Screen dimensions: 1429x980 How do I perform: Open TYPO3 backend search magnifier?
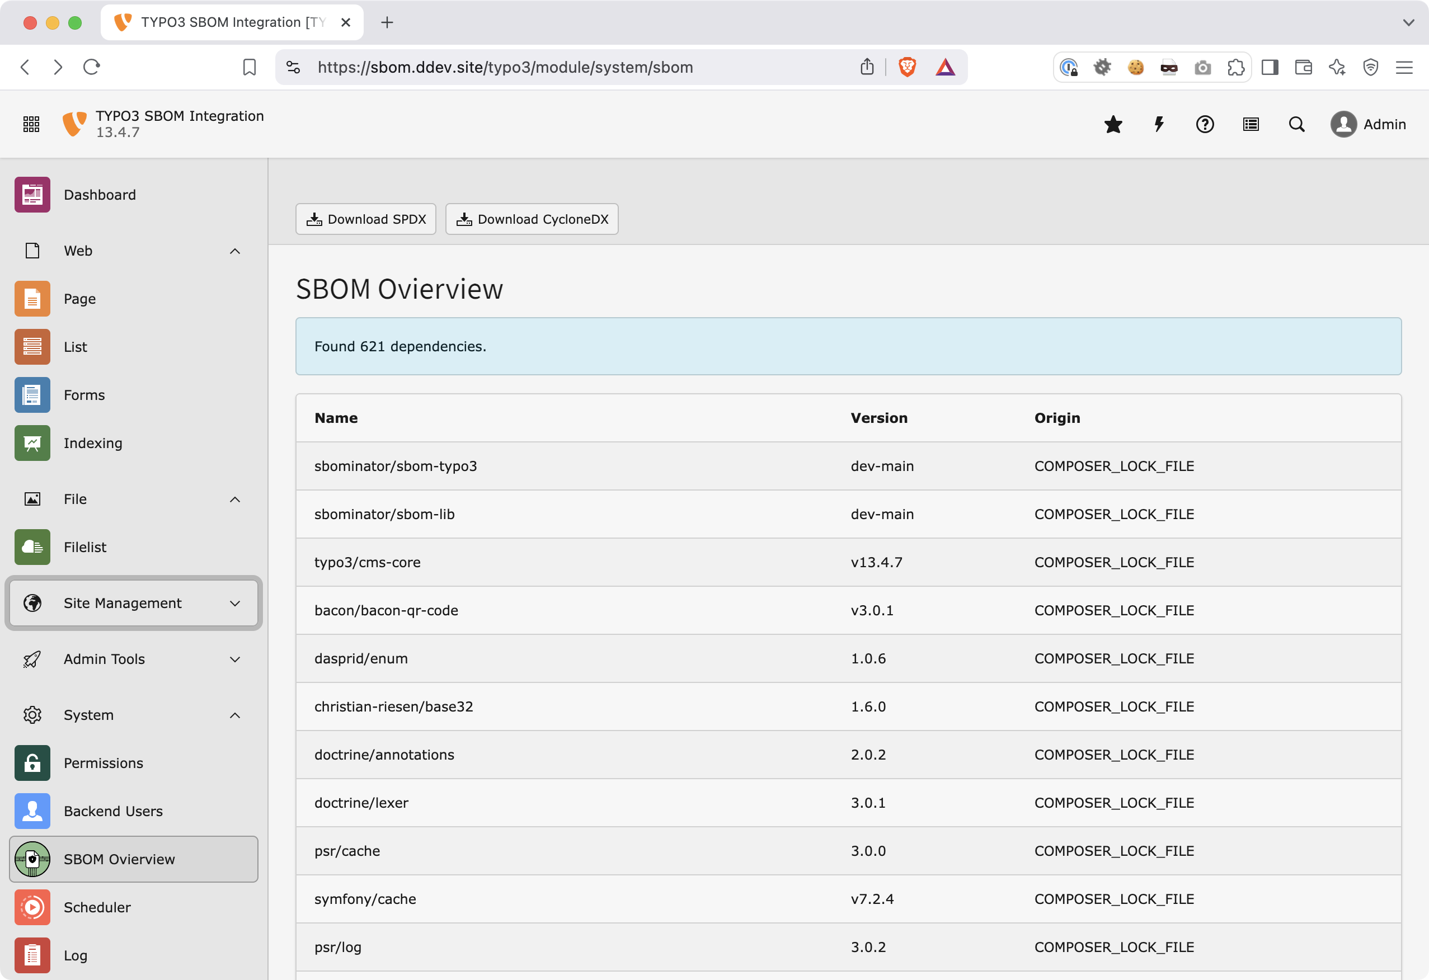1296,125
